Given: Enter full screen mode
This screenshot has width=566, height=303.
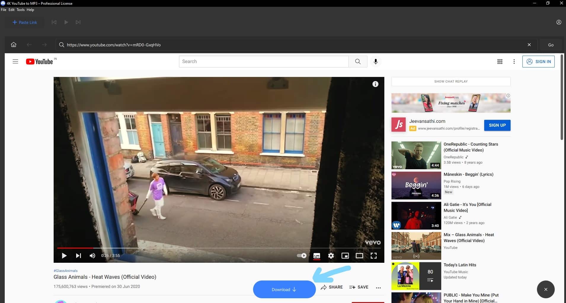Looking at the screenshot, I should (374, 256).
